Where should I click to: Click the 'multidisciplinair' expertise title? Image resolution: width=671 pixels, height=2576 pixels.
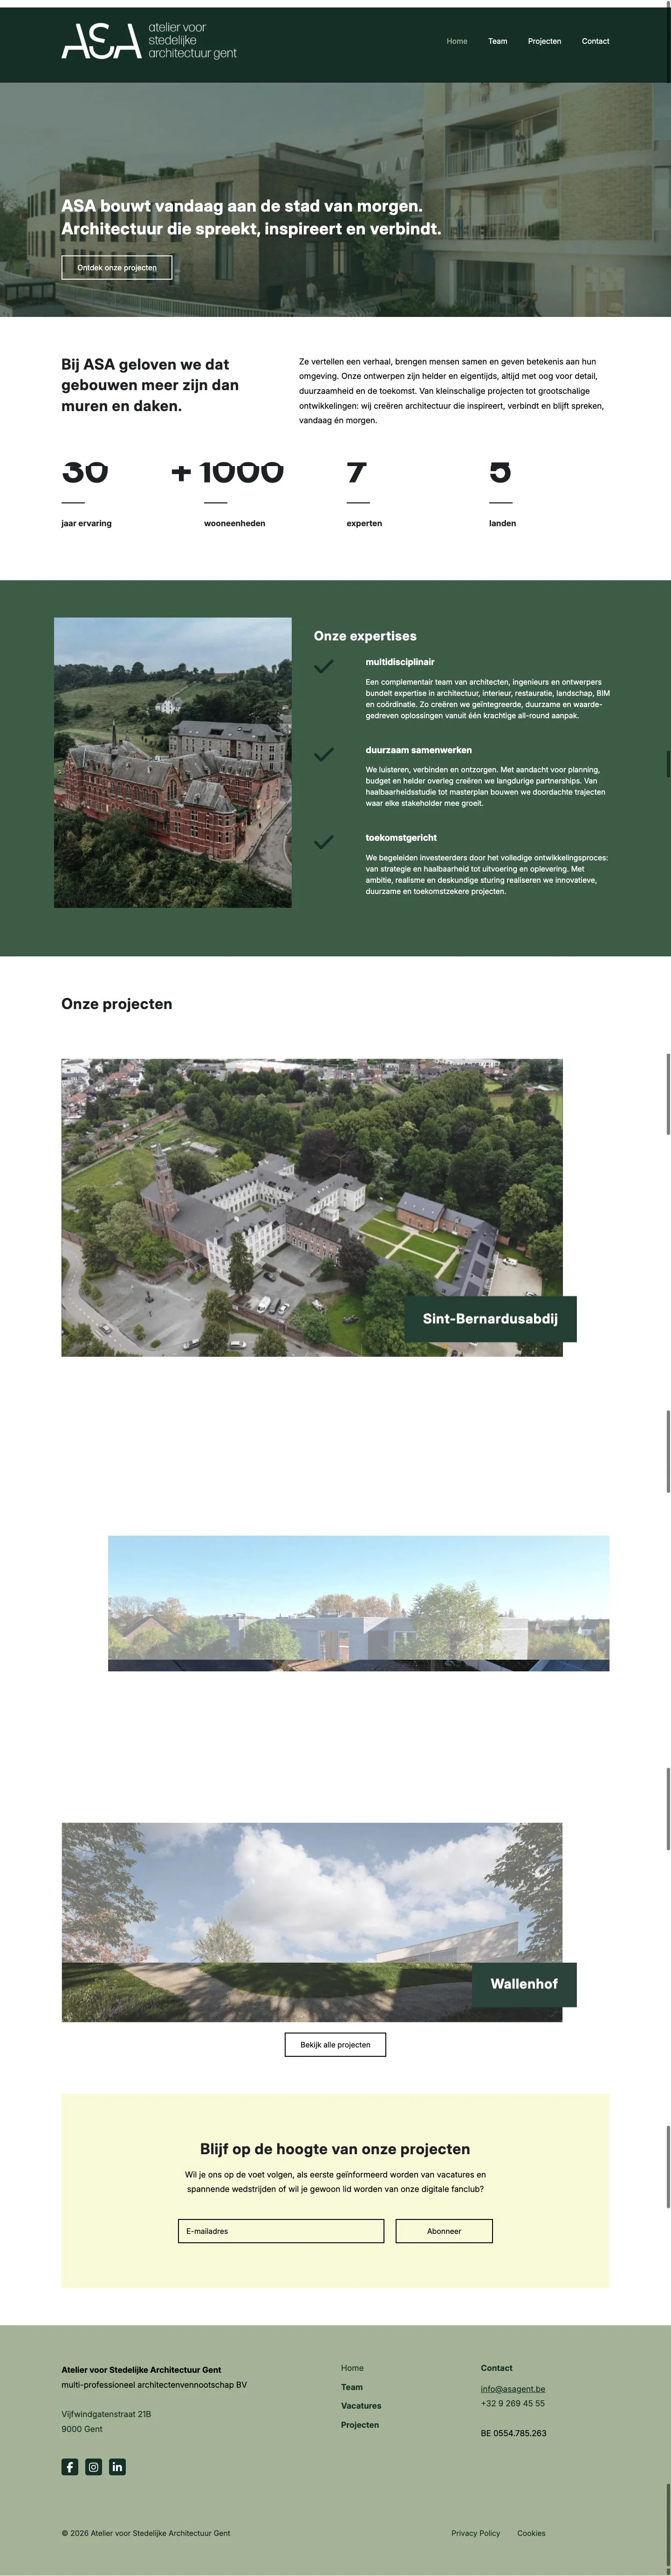point(400,662)
